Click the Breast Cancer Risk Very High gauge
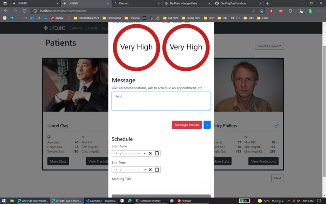Image resolution: width=326 pixels, height=204 pixels. tap(186, 47)
